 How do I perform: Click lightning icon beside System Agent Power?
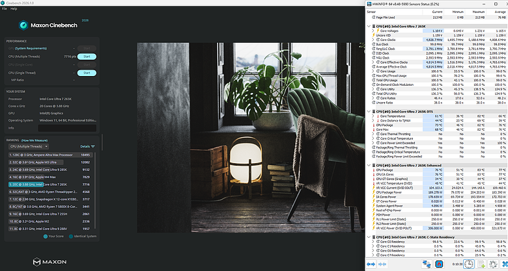[x=374, y=205]
